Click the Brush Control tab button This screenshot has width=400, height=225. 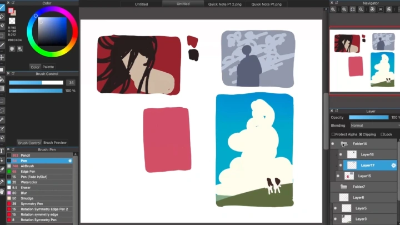click(x=29, y=143)
